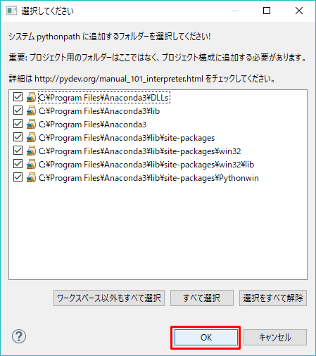Image resolution: width=316 pixels, height=356 pixels.
Task: Select the path text C:\Program Files\Anaconda3\lib
Action: click(99, 111)
